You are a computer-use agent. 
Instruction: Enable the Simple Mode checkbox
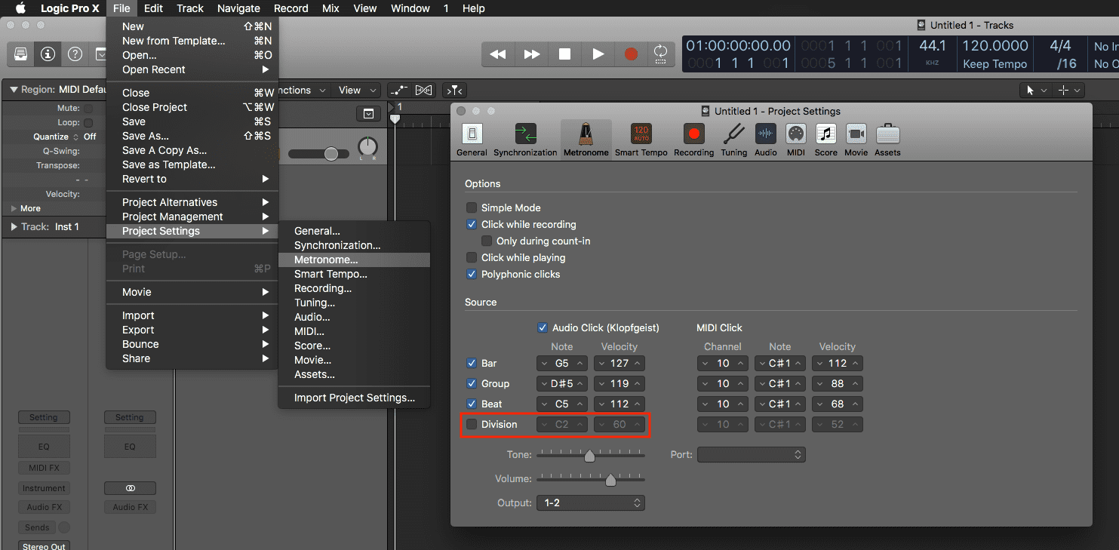472,207
